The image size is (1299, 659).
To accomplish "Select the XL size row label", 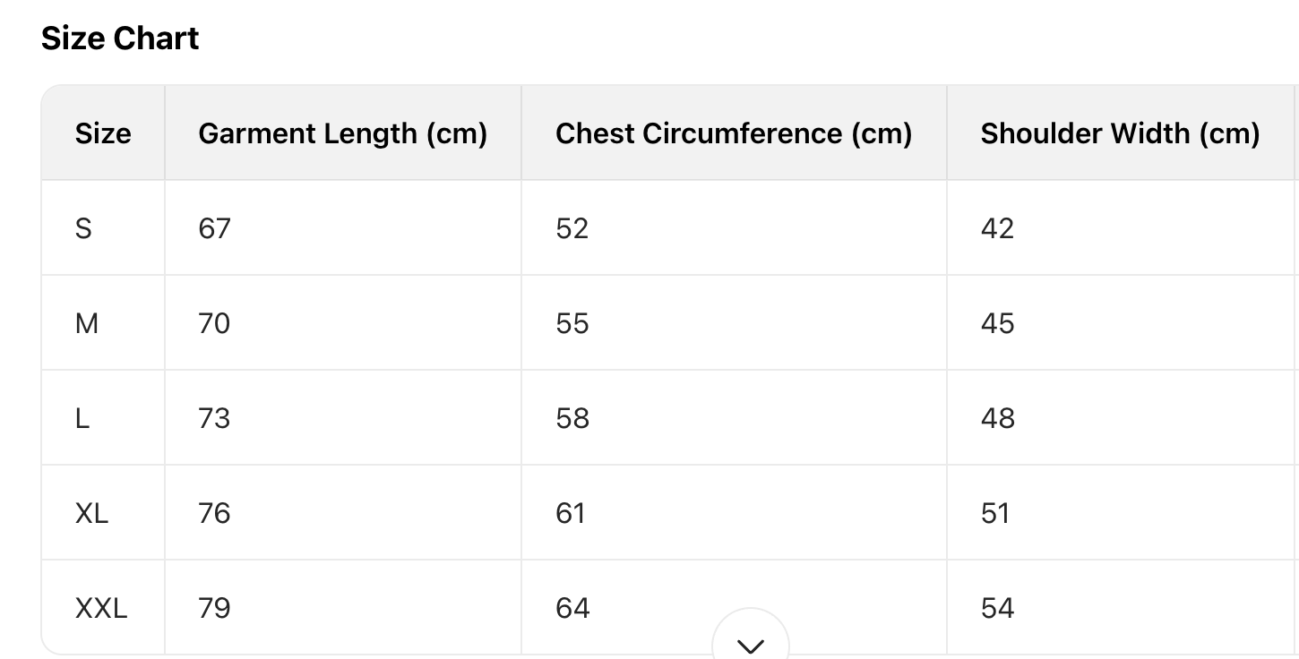I will tap(91, 513).
